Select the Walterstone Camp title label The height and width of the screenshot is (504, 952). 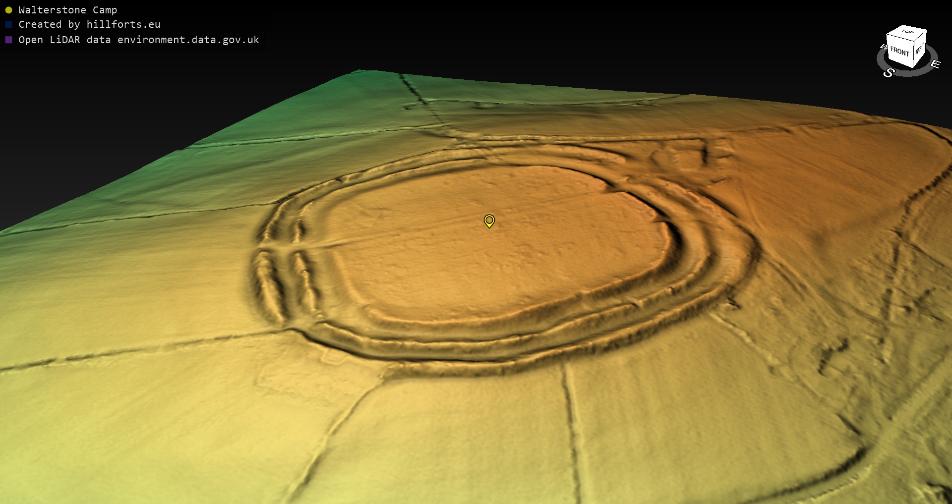coord(67,10)
